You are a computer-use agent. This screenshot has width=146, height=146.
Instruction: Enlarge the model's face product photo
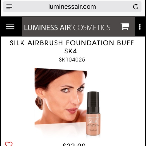pos(61,96)
